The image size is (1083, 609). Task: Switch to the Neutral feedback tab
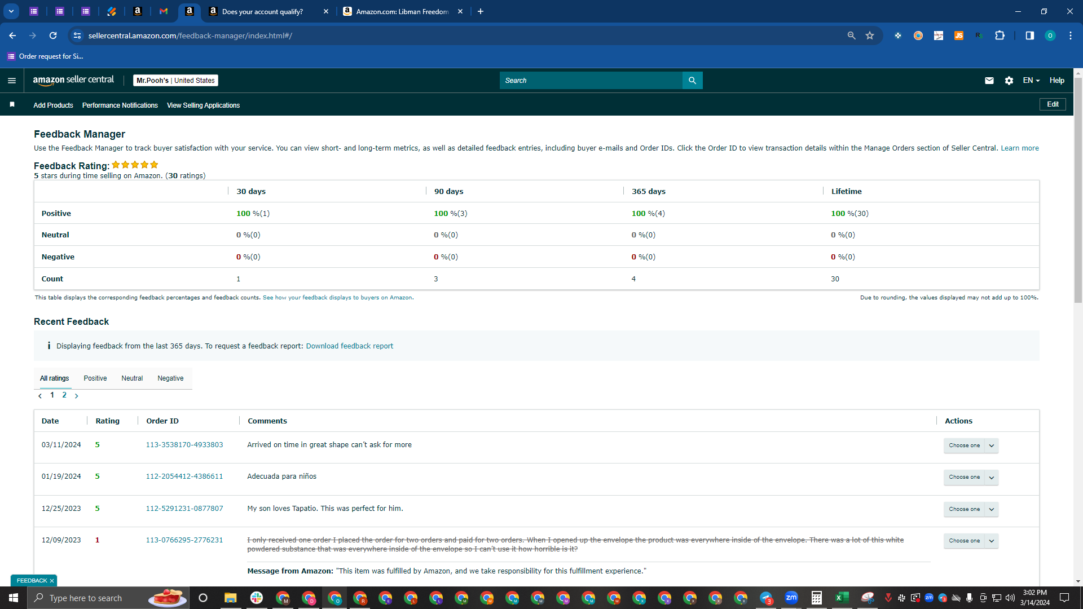click(132, 378)
